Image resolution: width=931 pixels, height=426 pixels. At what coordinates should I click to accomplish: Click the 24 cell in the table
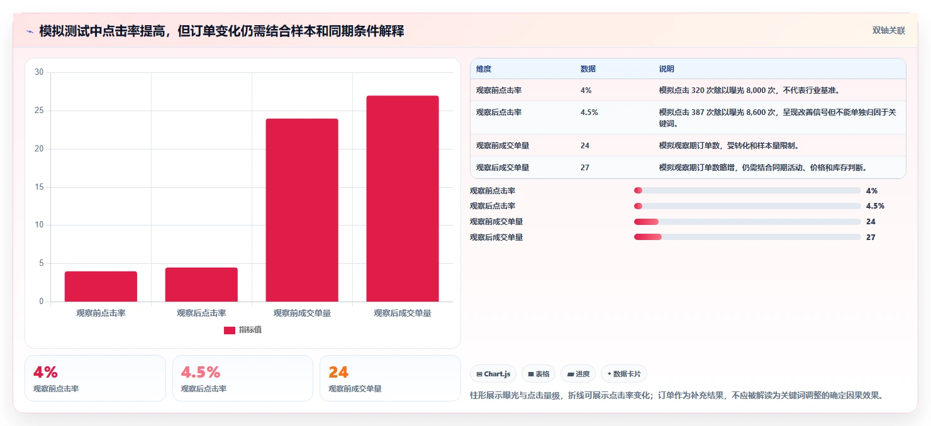tap(585, 146)
